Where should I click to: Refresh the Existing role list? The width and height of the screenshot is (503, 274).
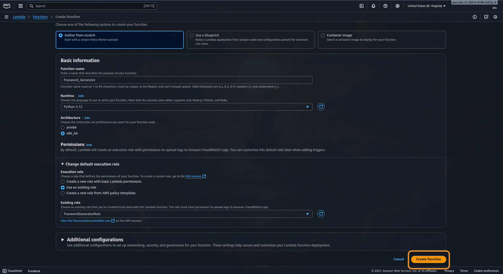coord(321,214)
